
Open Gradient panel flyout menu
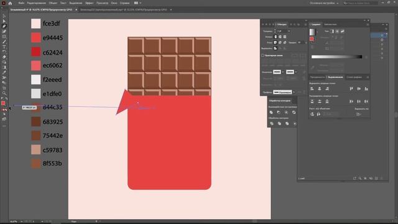(368, 24)
